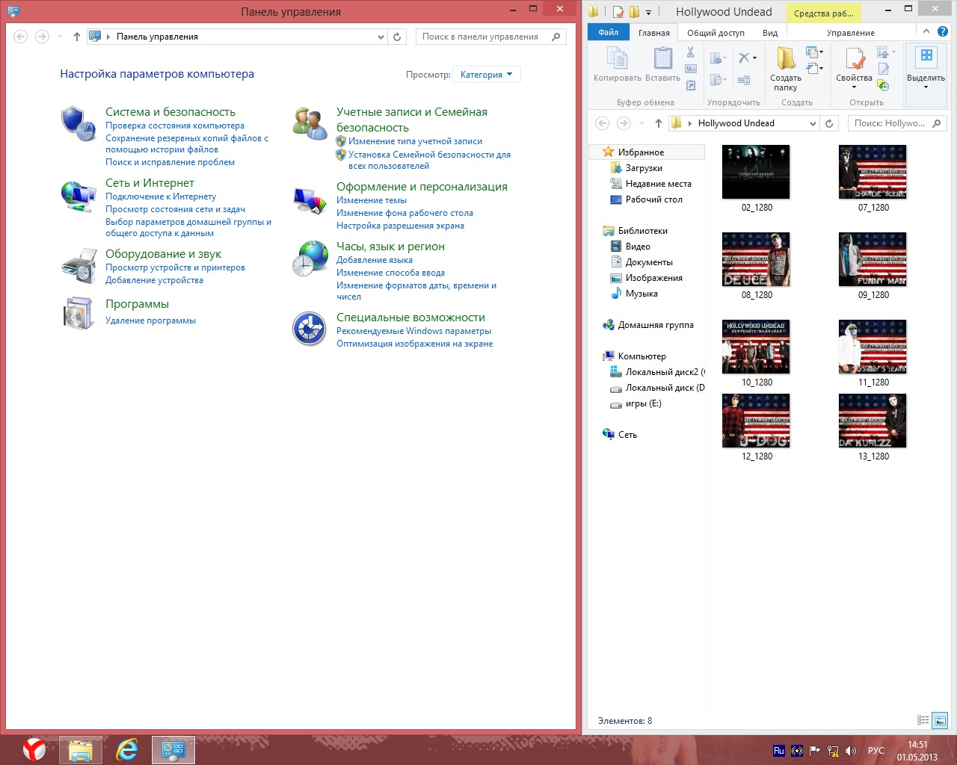Open the Свойства dropdown arrow

(x=855, y=87)
